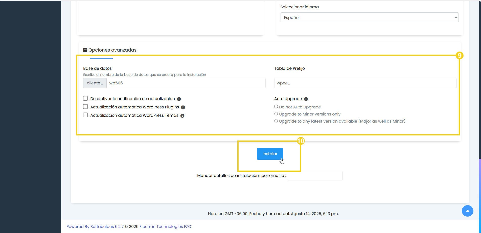Select Upgrade to Minor versions only
The width and height of the screenshot is (481, 233).
coord(276,114)
